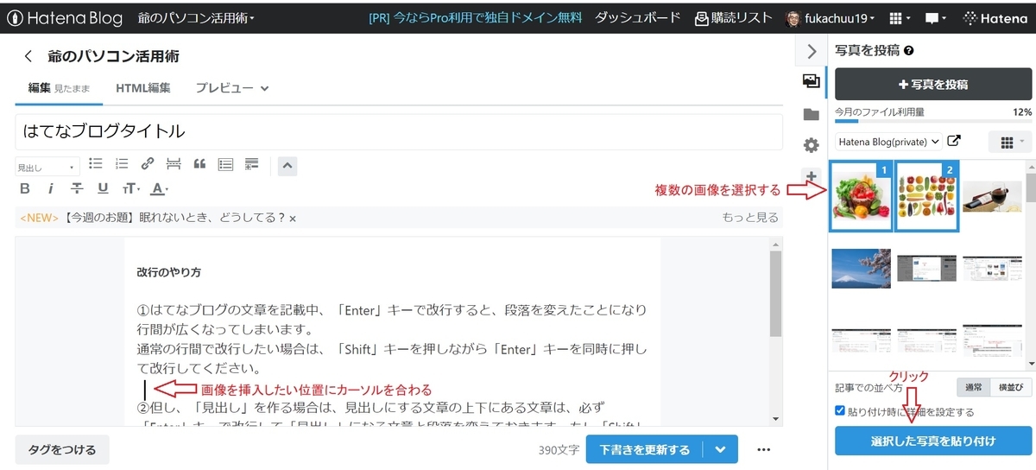Insert a hyperlink via the link icon

click(148, 163)
